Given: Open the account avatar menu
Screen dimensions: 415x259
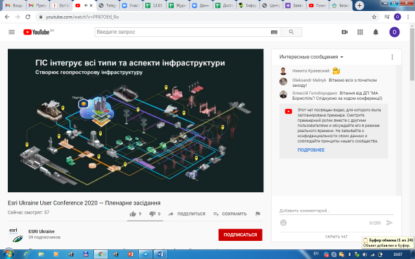Looking at the screenshot, I should pyautogui.click(x=394, y=32).
